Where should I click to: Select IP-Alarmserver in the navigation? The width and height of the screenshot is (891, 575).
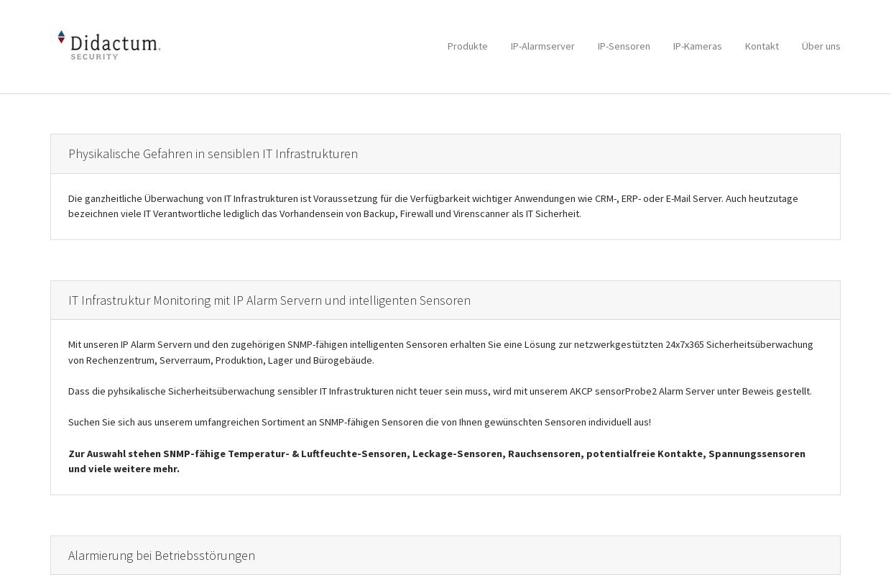coord(543,46)
